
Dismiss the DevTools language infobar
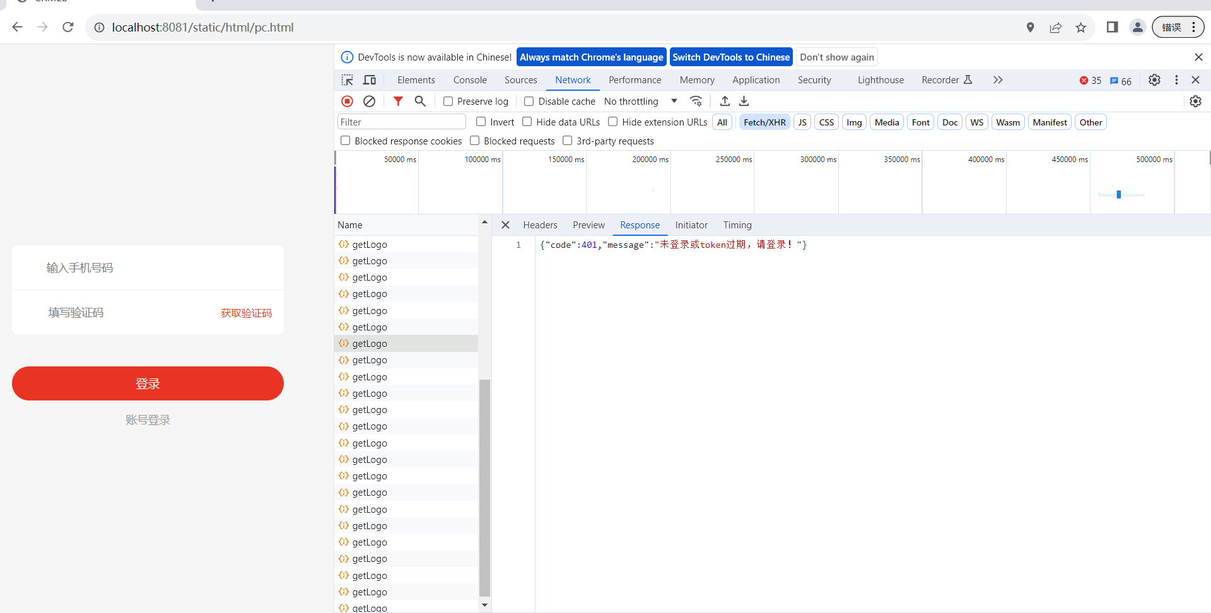click(1198, 57)
